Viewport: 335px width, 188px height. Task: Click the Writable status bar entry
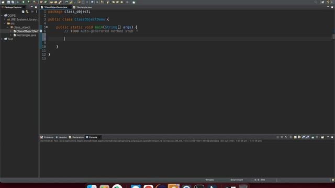(209, 180)
